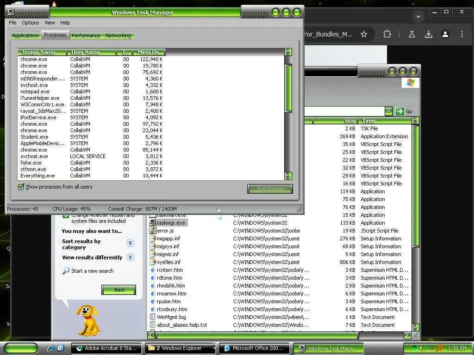Click the orange magnifier tray icon

[x=440, y=348]
